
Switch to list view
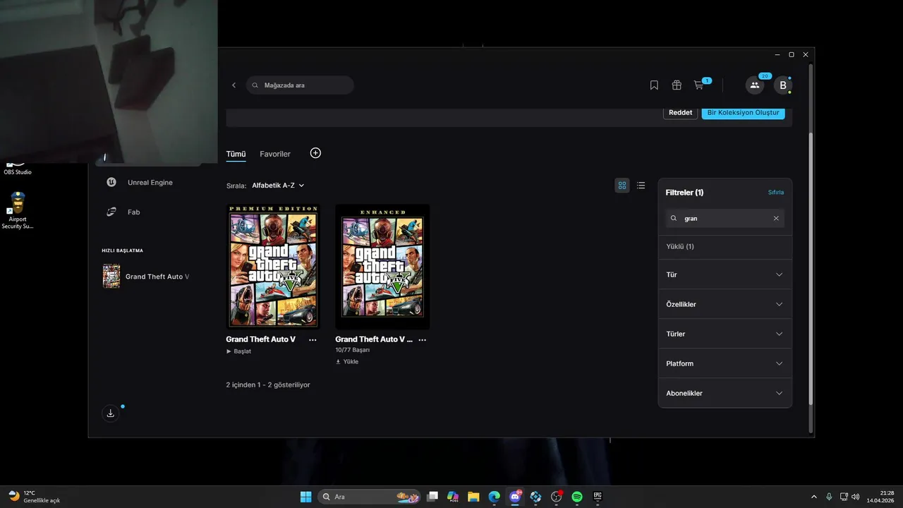click(x=641, y=186)
